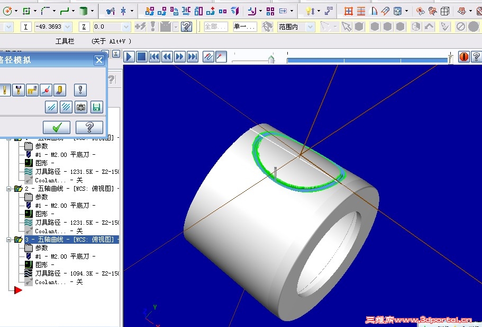This screenshot has height=327, width=482.
Task: Start toolpath simulation with Play button
Action: pyautogui.click(x=129, y=57)
